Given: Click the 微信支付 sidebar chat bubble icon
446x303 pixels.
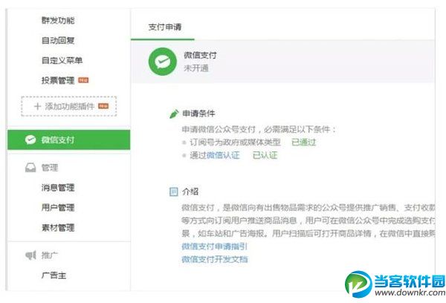Looking at the screenshot, I should (30, 139).
